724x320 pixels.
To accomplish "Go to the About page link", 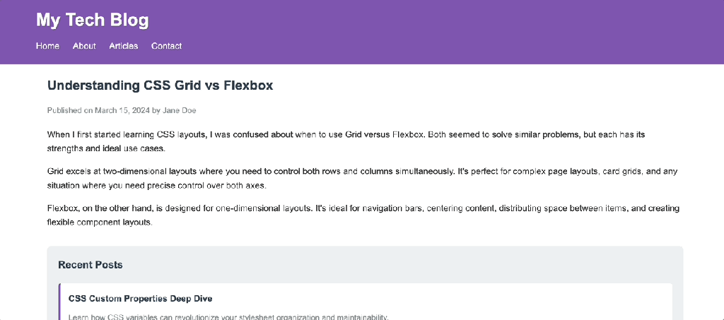I will (x=84, y=46).
